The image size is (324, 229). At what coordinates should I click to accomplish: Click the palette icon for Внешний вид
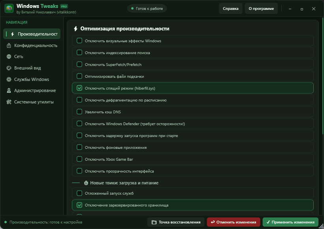pyautogui.click(x=9, y=68)
